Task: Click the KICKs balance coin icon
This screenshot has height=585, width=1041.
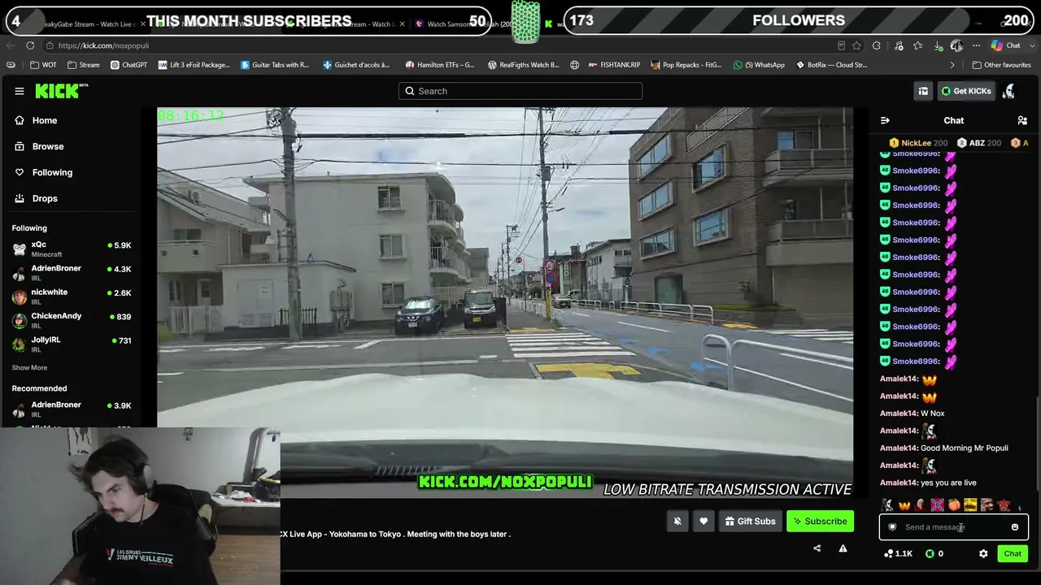Action: pos(930,553)
